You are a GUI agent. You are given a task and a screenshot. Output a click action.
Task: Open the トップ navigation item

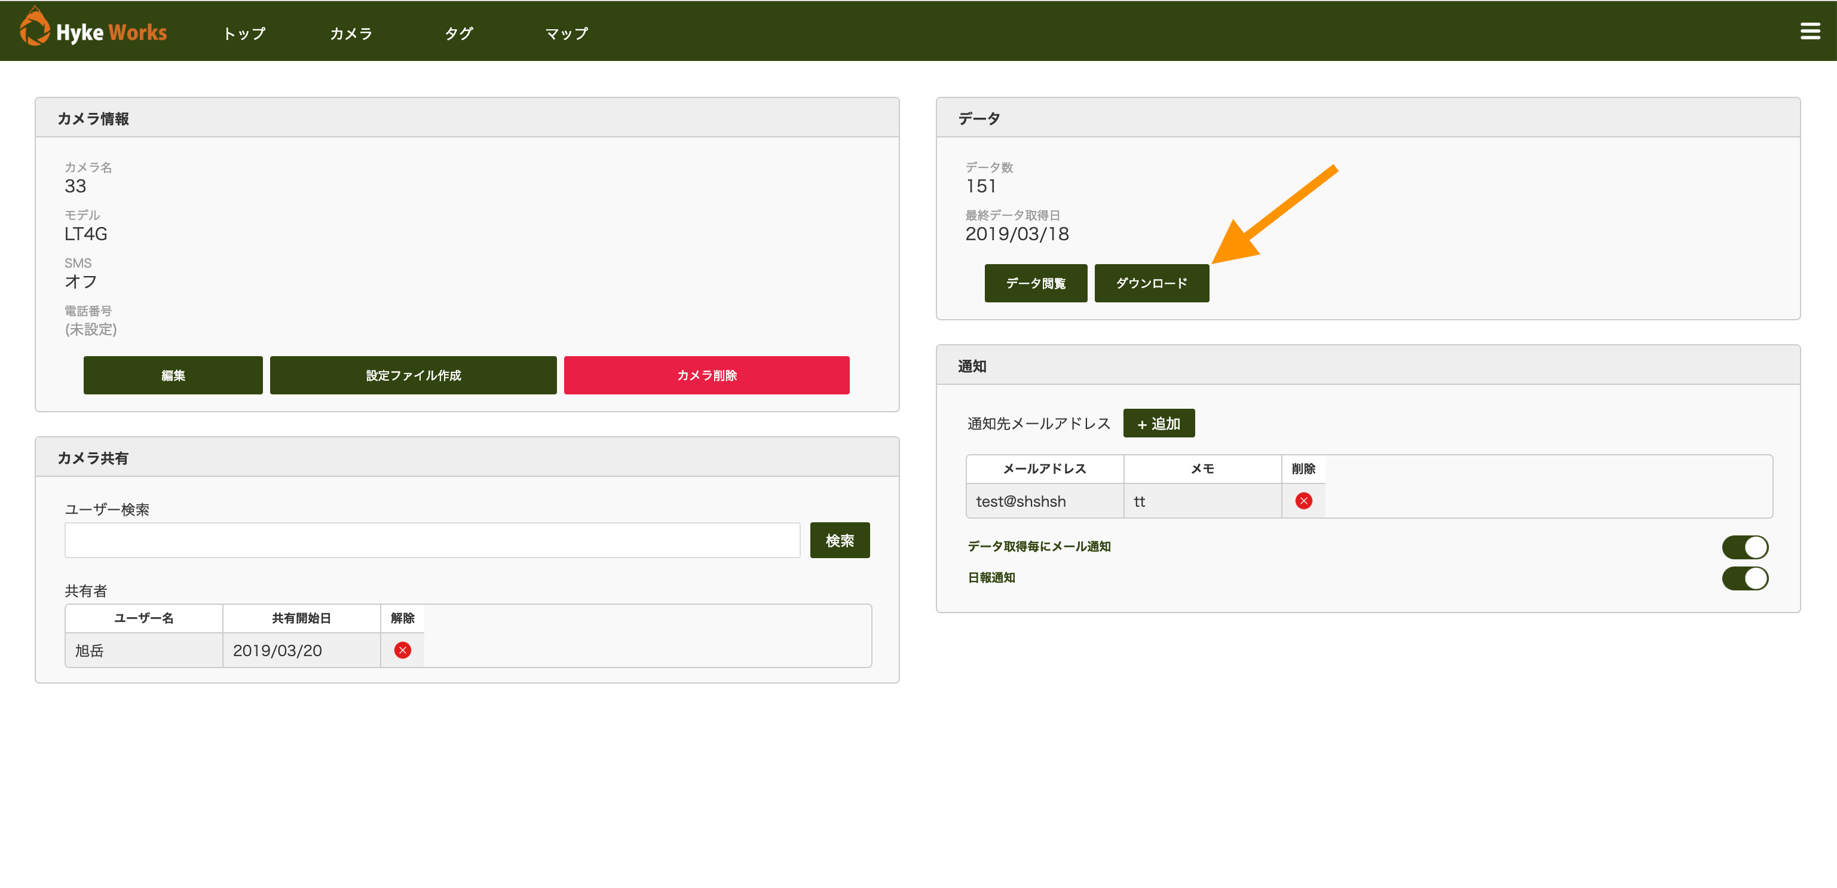(x=244, y=33)
